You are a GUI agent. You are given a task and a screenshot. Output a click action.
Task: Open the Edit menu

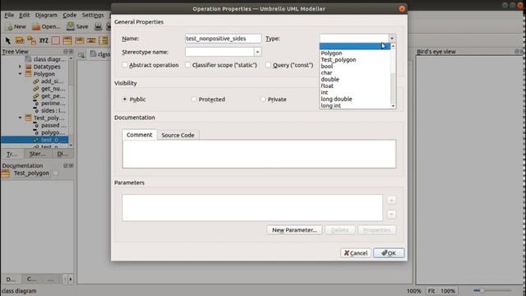click(24, 15)
